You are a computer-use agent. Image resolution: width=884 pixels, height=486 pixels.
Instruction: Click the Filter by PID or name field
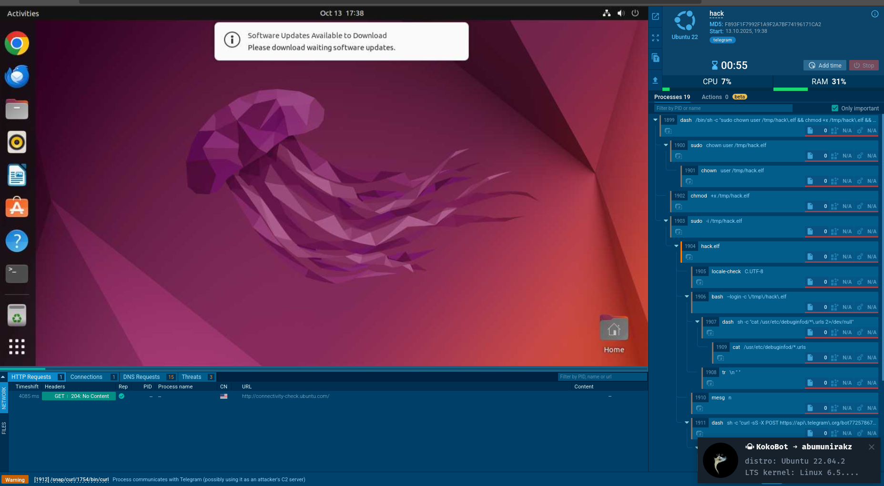click(x=722, y=108)
